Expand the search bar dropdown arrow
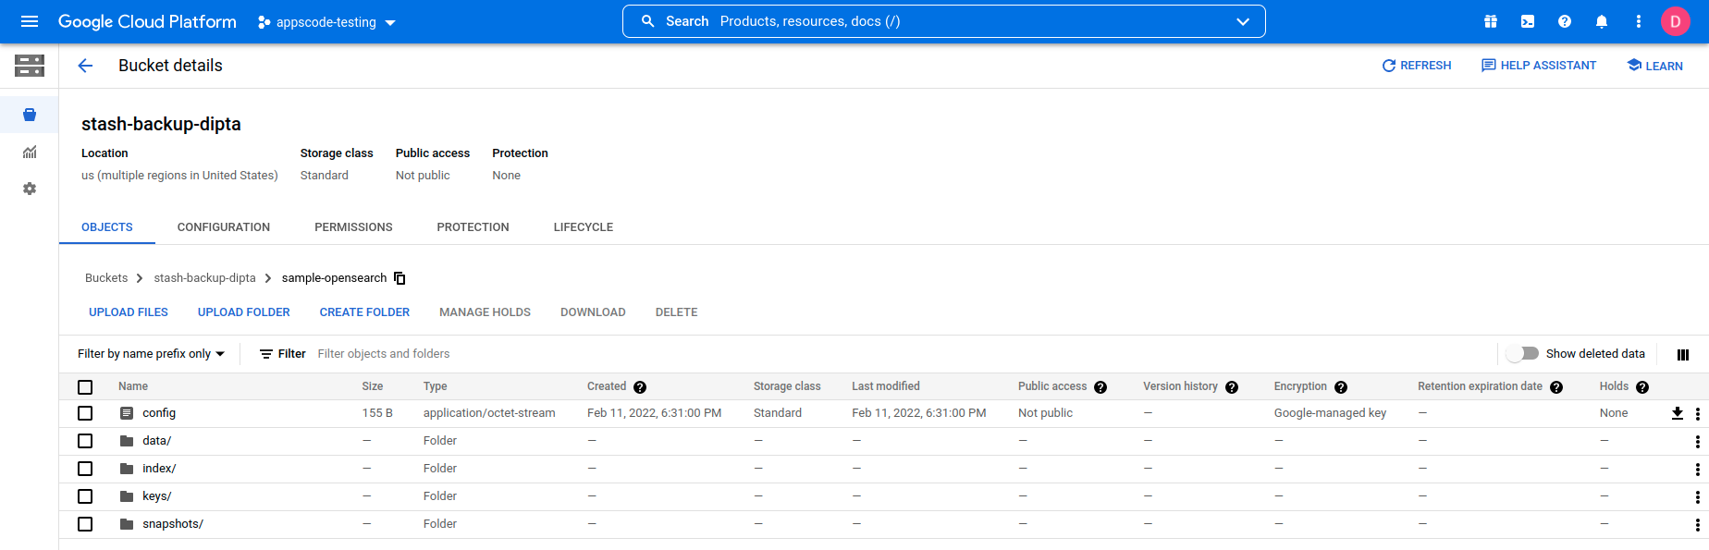 pos(1243,21)
